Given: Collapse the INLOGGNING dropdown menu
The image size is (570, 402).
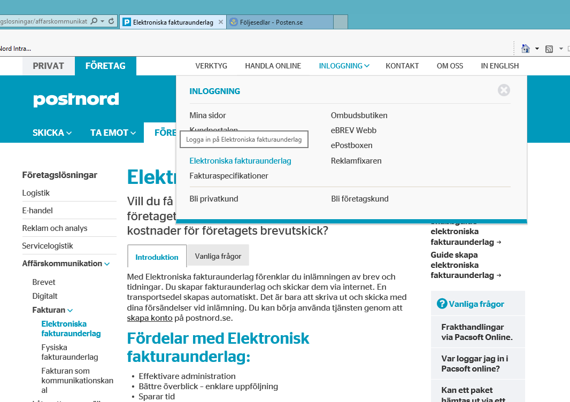Looking at the screenshot, I should pyautogui.click(x=344, y=66).
